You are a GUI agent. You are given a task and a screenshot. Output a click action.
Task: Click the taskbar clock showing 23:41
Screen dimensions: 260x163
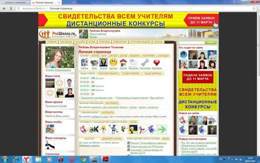(x=250, y=160)
